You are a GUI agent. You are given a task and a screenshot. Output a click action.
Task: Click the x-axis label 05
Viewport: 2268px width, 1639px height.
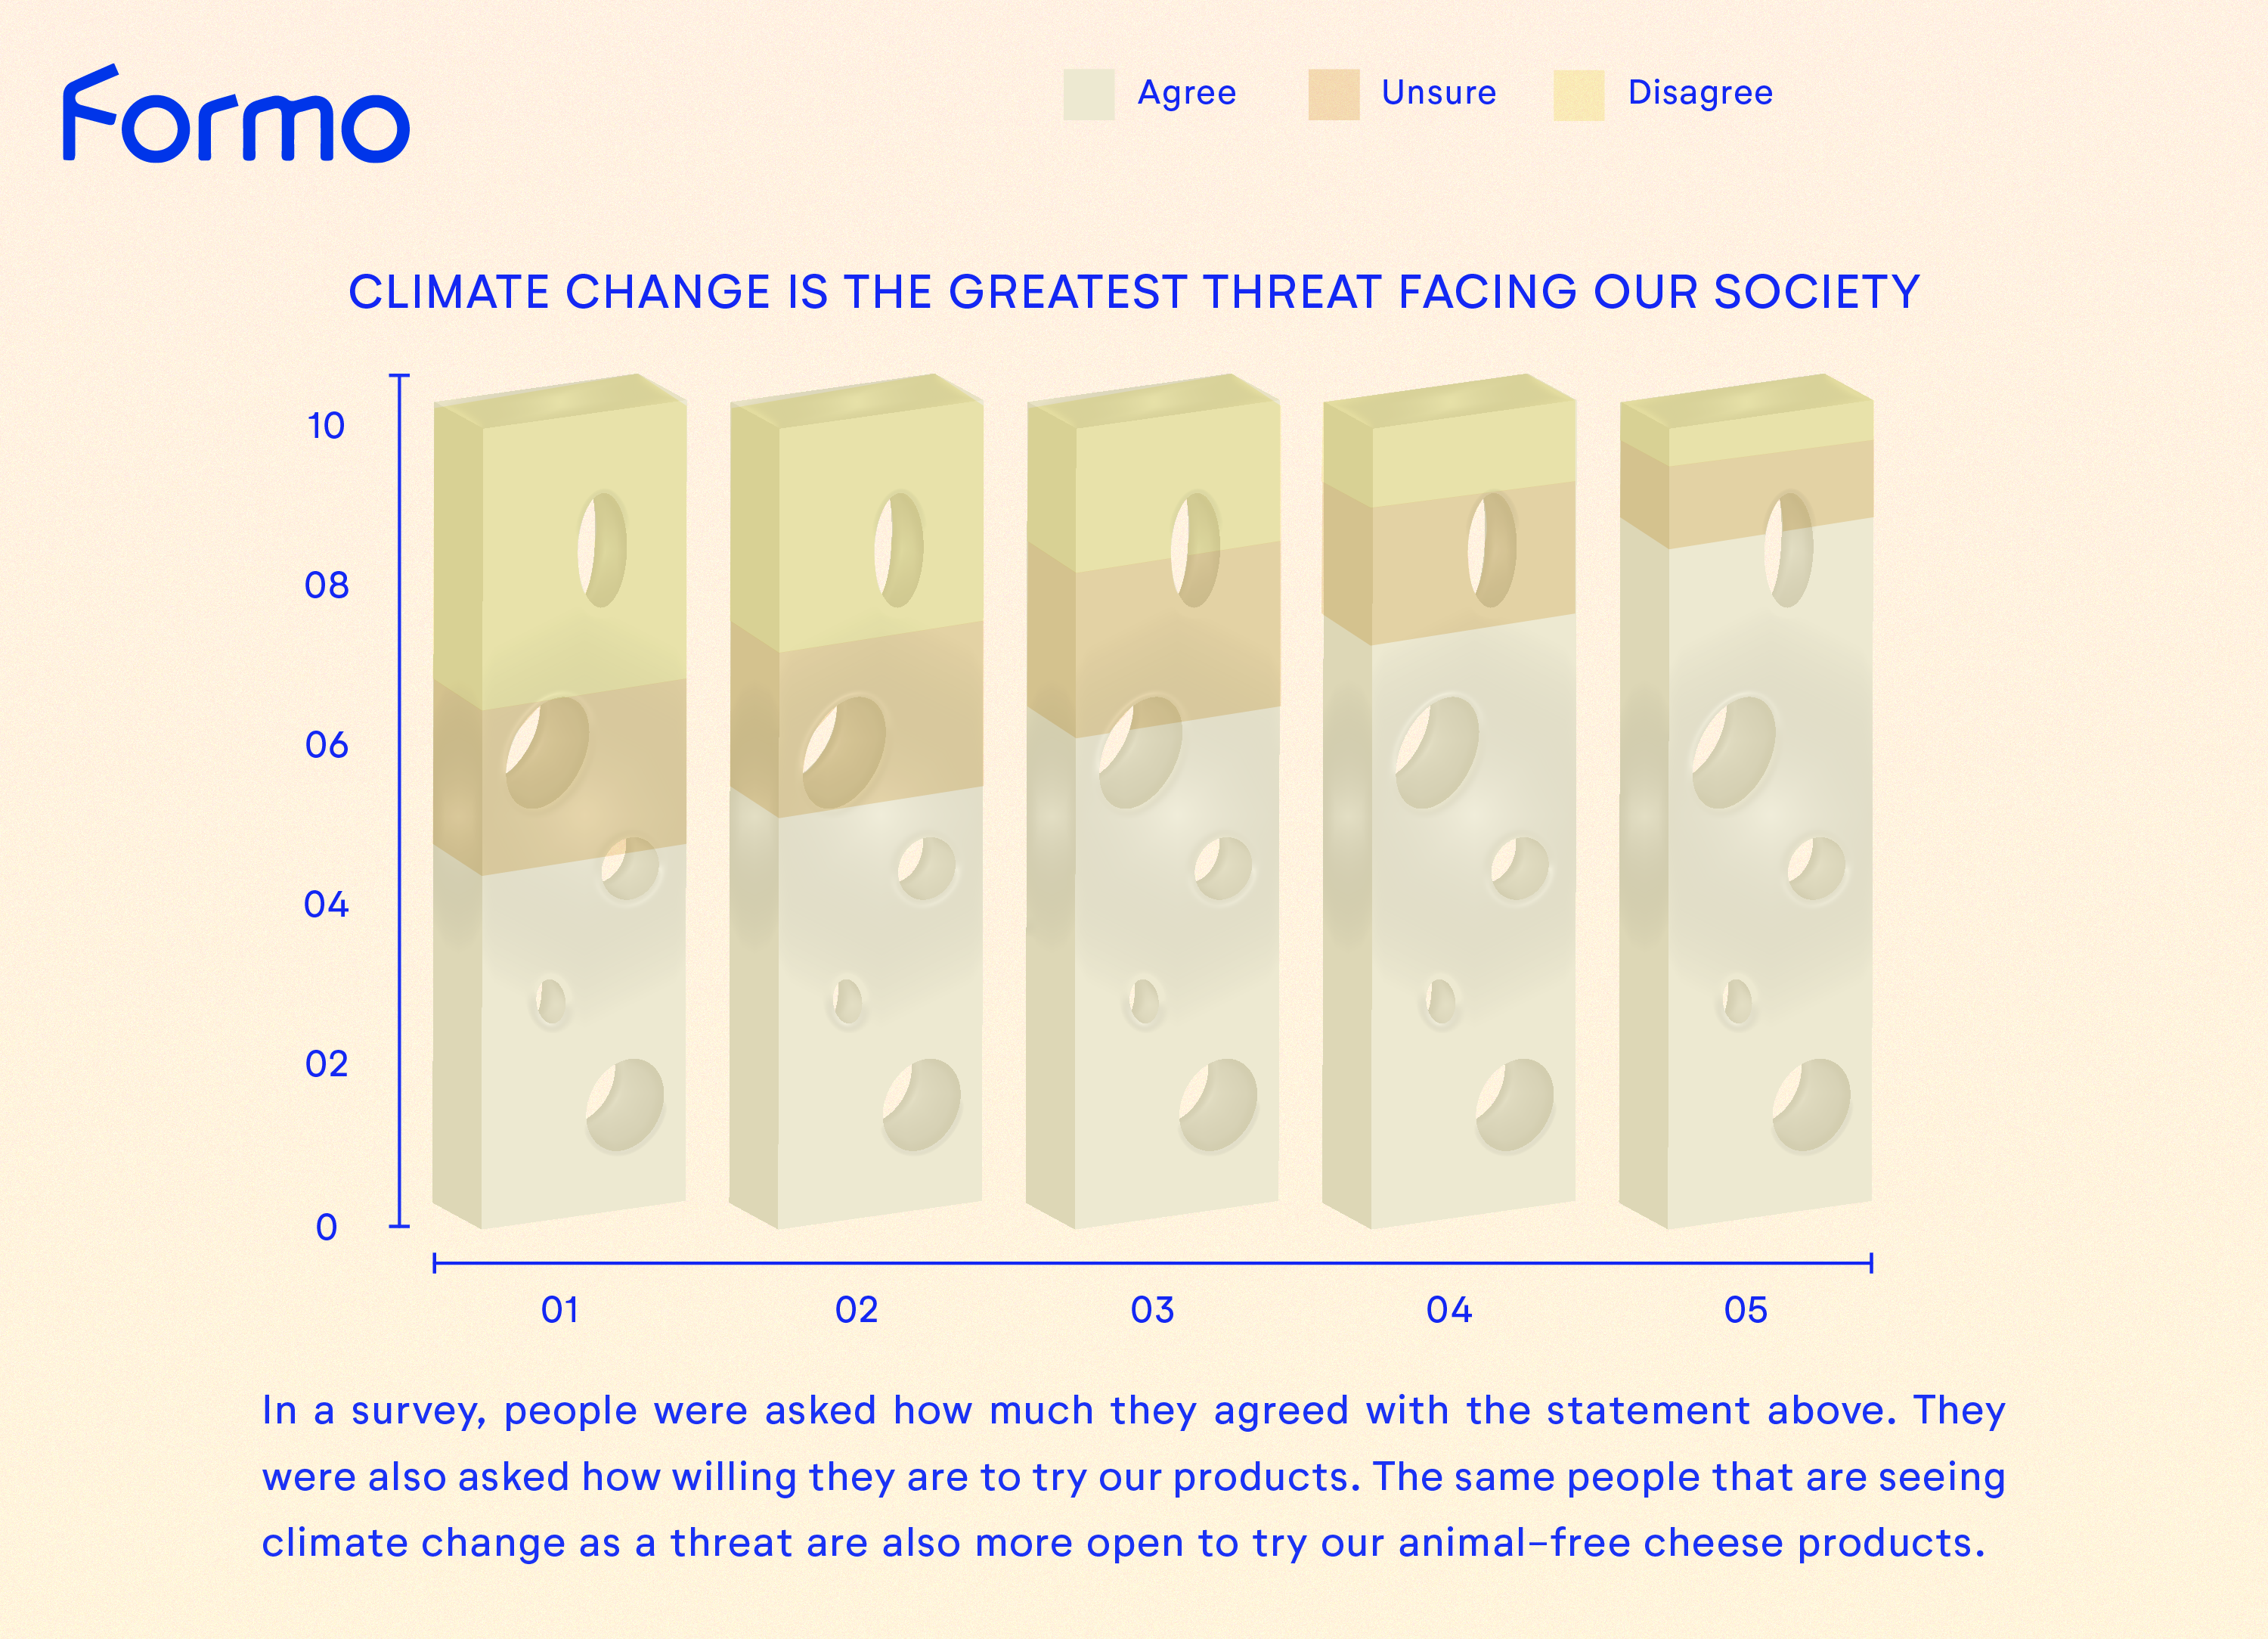[x=1746, y=1310]
